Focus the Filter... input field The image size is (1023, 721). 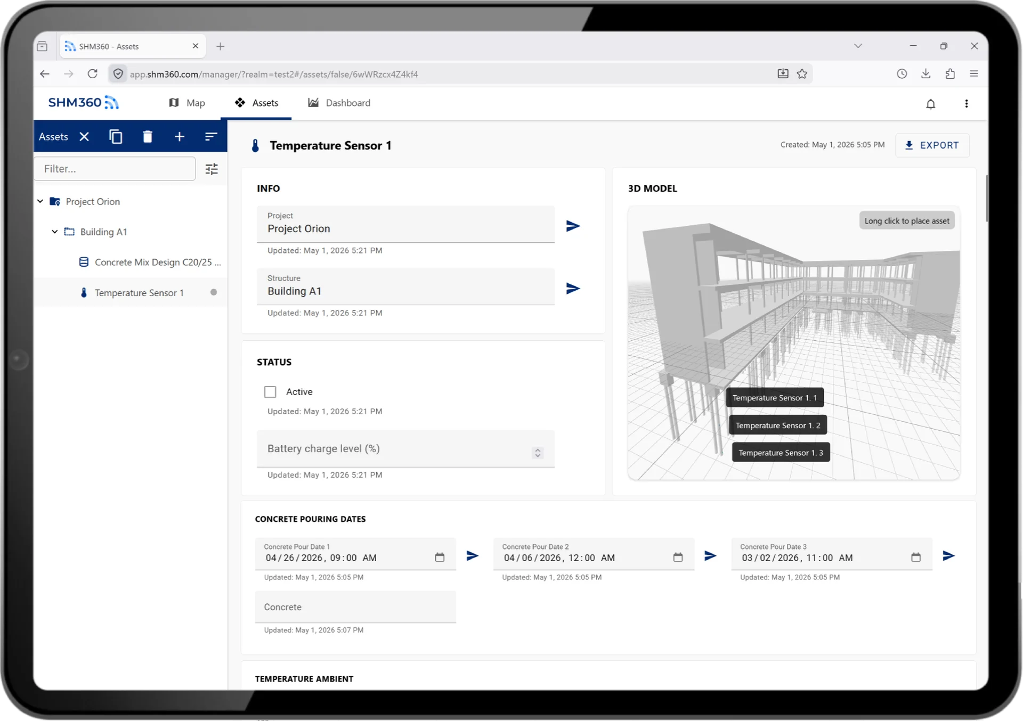[x=115, y=169]
